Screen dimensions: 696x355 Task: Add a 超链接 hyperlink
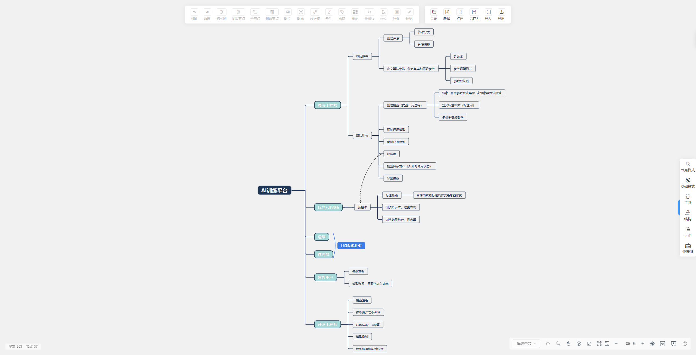click(315, 12)
